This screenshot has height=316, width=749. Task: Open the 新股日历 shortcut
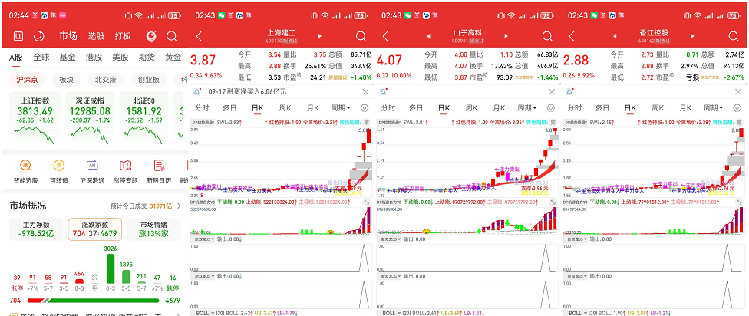pos(159,172)
